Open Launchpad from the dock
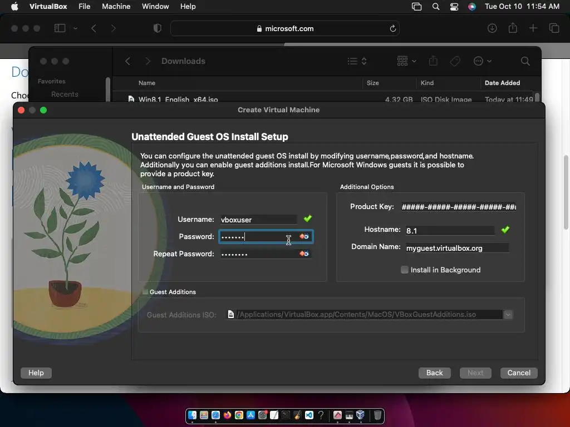The image size is (570, 427). pyautogui.click(x=204, y=415)
